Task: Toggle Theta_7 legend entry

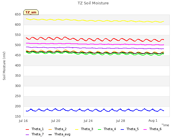Action: coord(35,134)
